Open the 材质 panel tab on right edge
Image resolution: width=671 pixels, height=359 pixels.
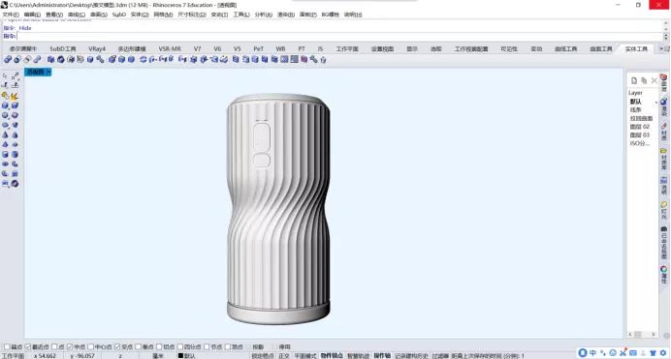pyautogui.click(x=663, y=132)
